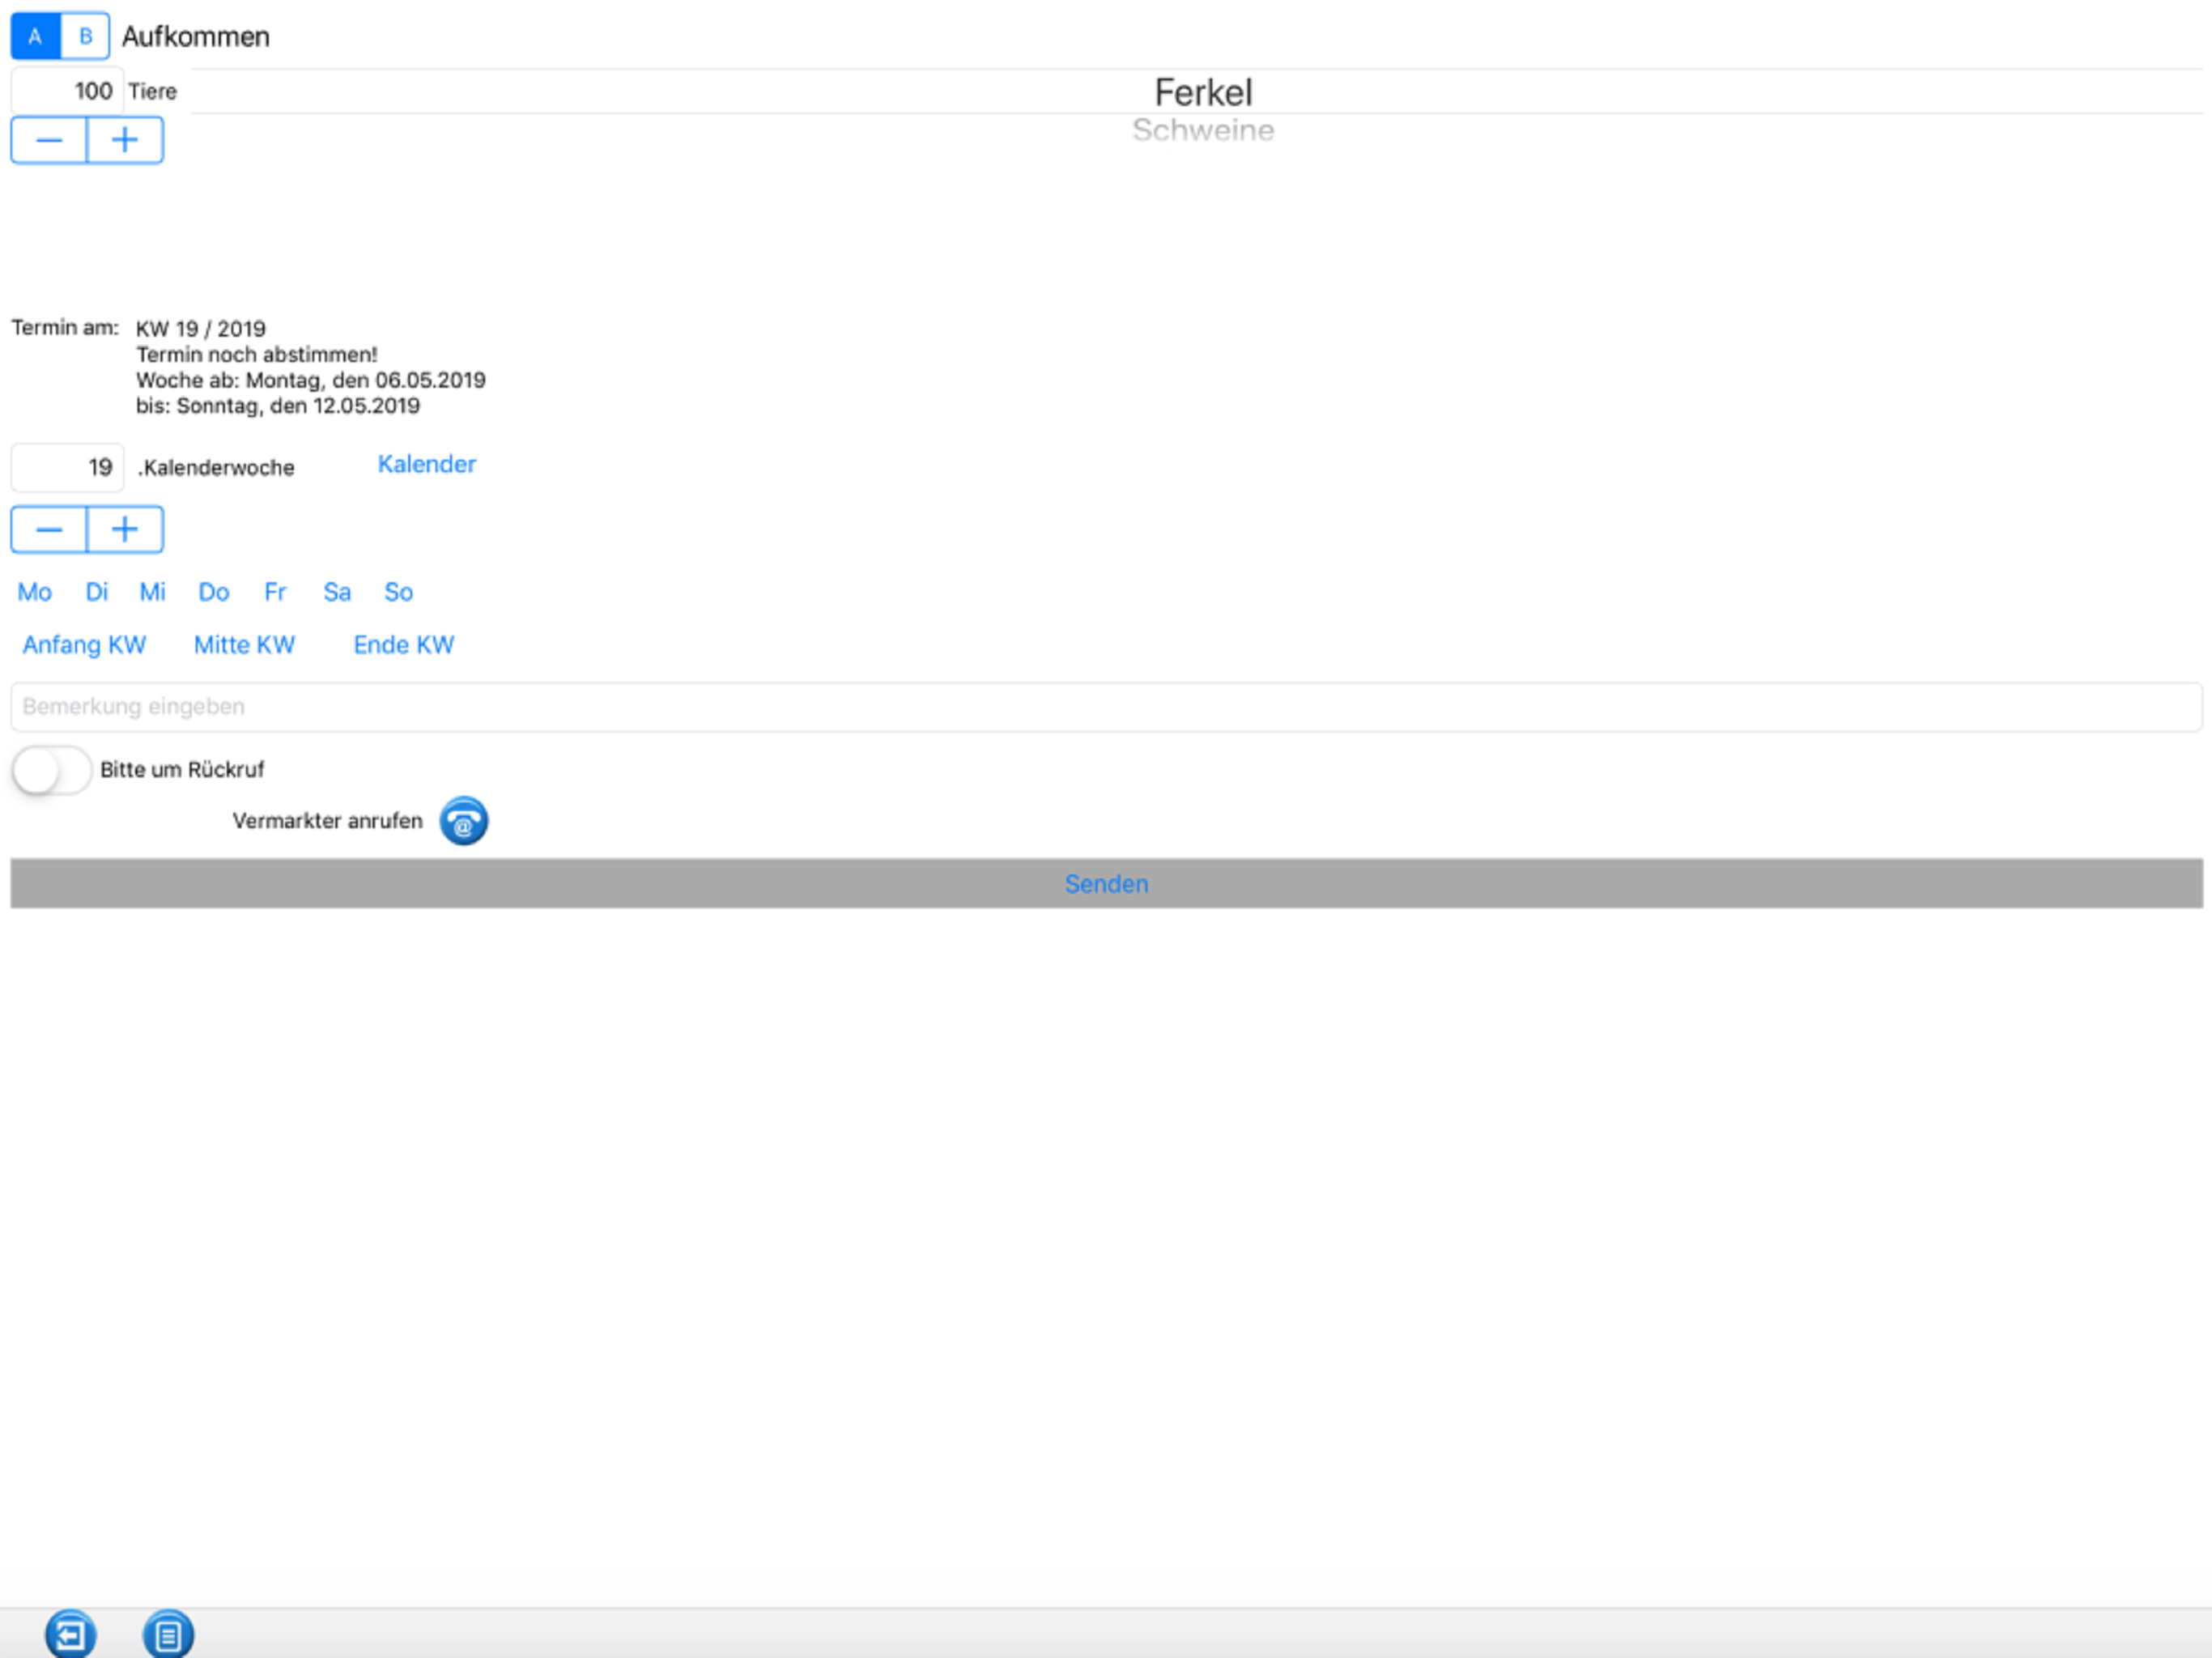
Task: Choose Anfang KW option
Action: 84,645
